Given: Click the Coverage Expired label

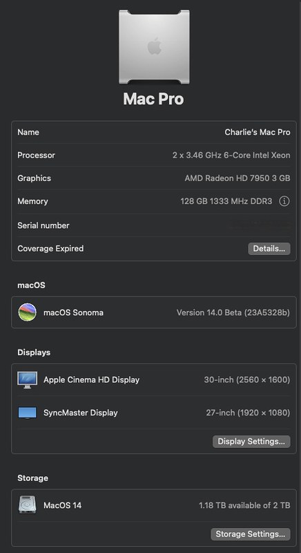Looking at the screenshot, I should pos(50,249).
